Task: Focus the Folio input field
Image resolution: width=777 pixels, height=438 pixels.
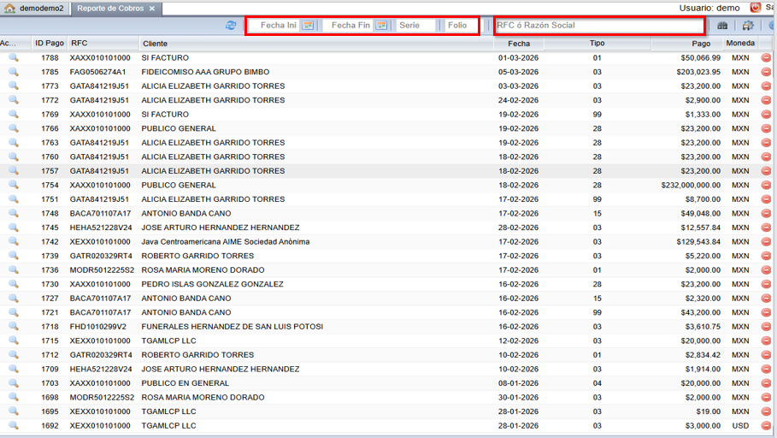Action: (460, 26)
